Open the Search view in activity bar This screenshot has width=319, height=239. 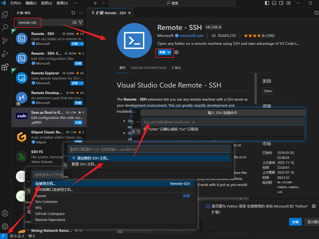[5, 27]
